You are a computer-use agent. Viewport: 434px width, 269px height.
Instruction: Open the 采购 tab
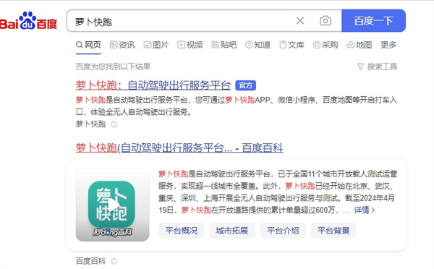pyautogui.click(x=325, y=45)
